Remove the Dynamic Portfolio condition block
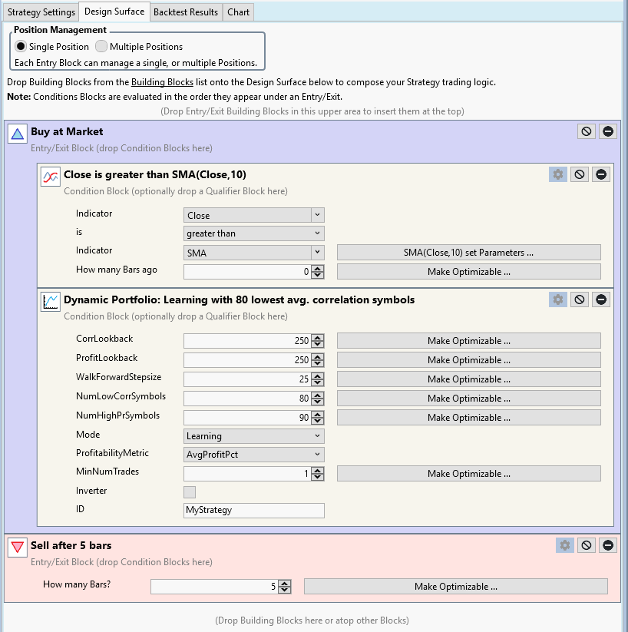 point(601,300)
